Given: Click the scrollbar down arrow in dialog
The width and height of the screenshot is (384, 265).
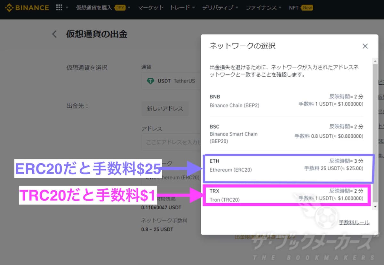Looking at the screenshot, I should coord(375,207).
